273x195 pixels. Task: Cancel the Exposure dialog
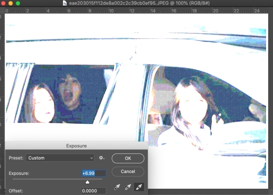tap(128, 171)
